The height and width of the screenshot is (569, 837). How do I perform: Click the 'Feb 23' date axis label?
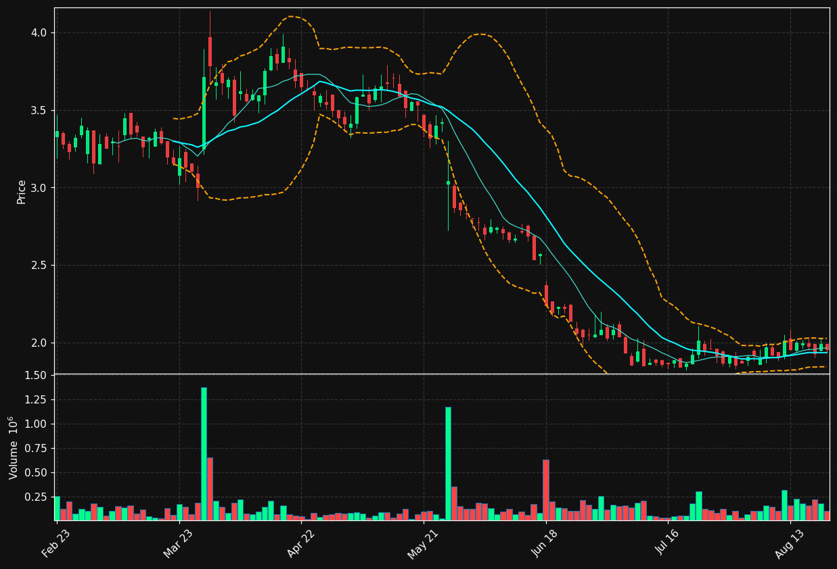tap(55, 544)
